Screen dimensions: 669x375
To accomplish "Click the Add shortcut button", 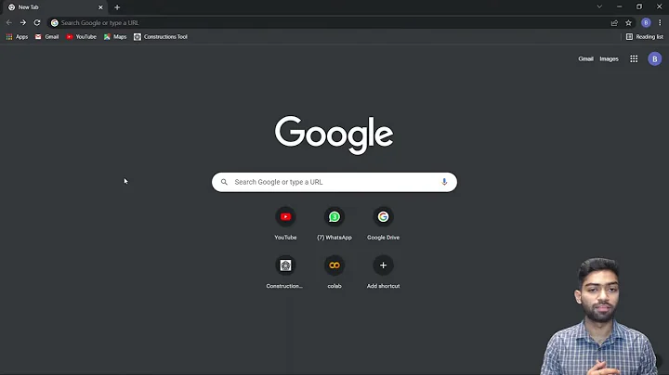I will [x=383, y=273].
